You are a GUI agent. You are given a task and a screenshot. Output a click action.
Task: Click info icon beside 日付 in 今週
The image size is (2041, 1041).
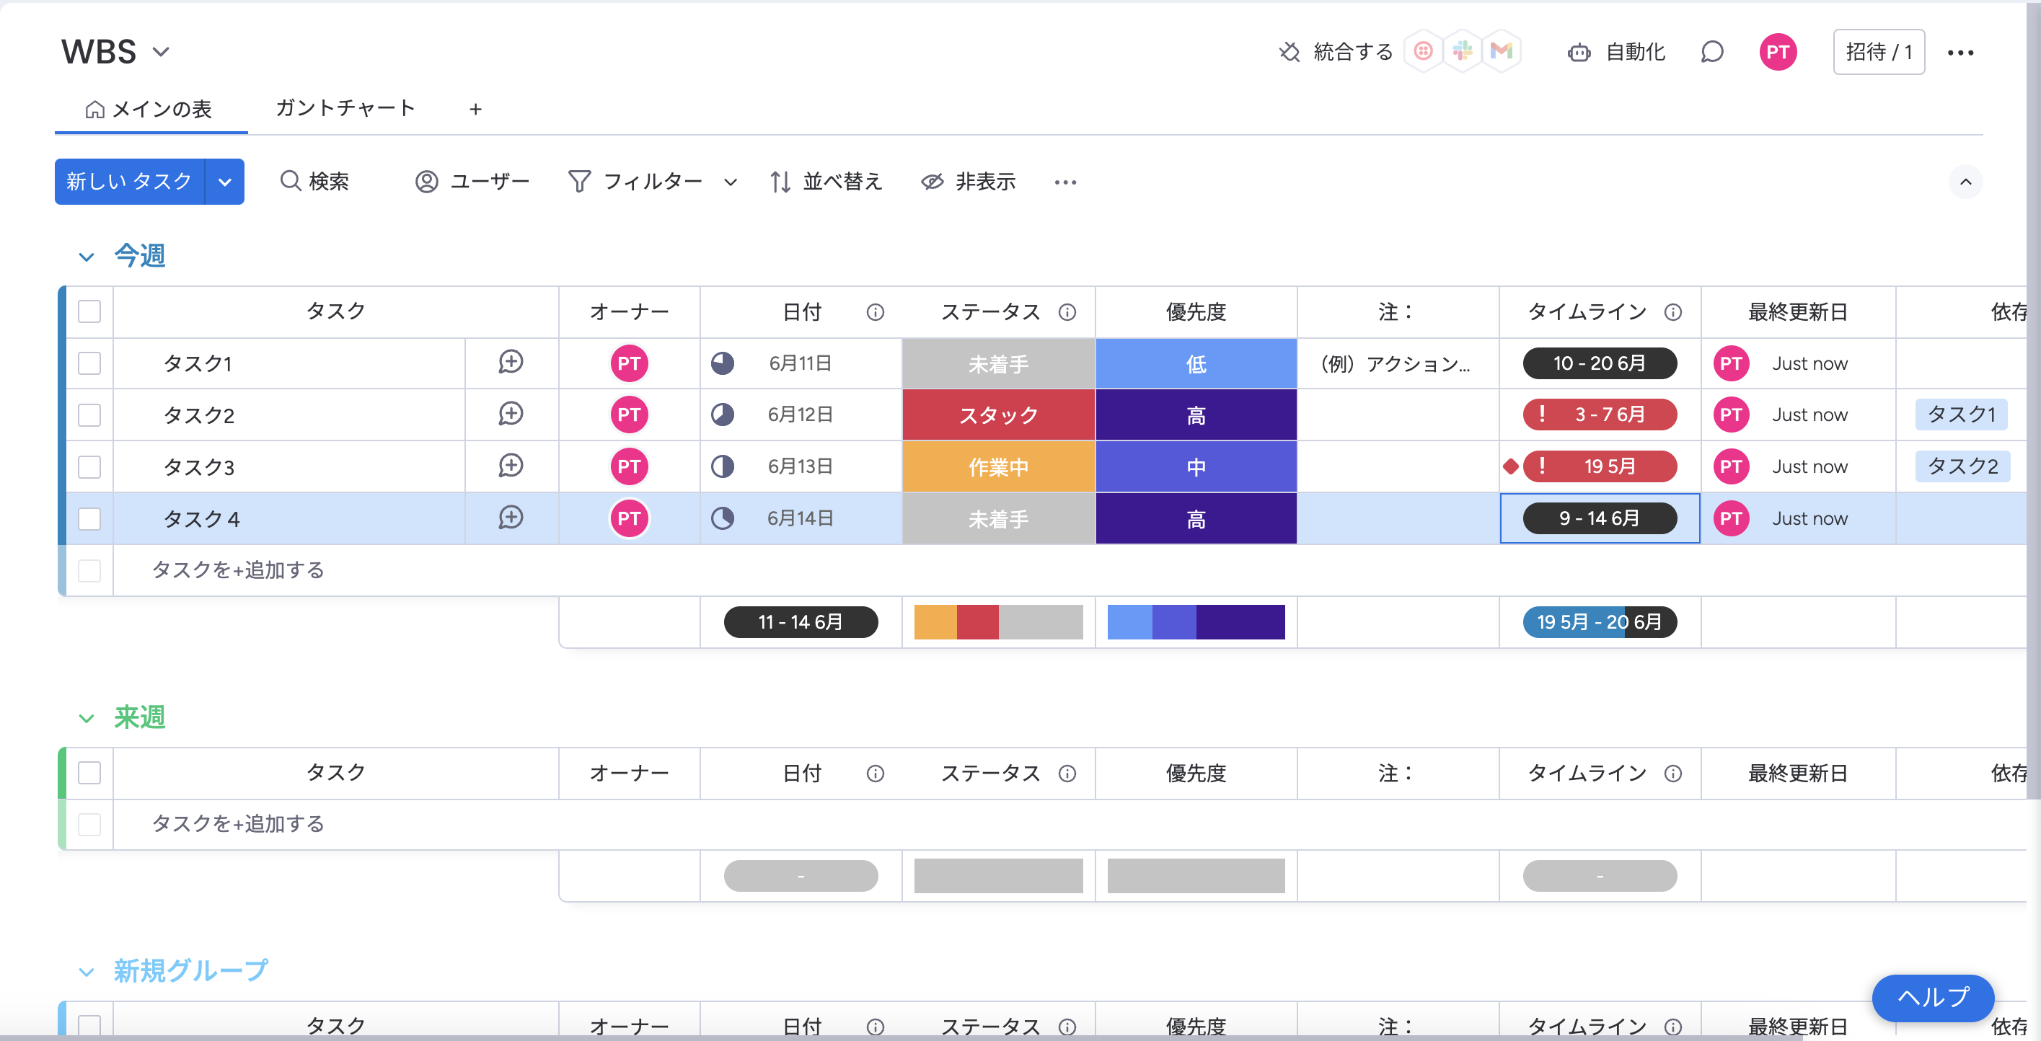coord(875,311)
